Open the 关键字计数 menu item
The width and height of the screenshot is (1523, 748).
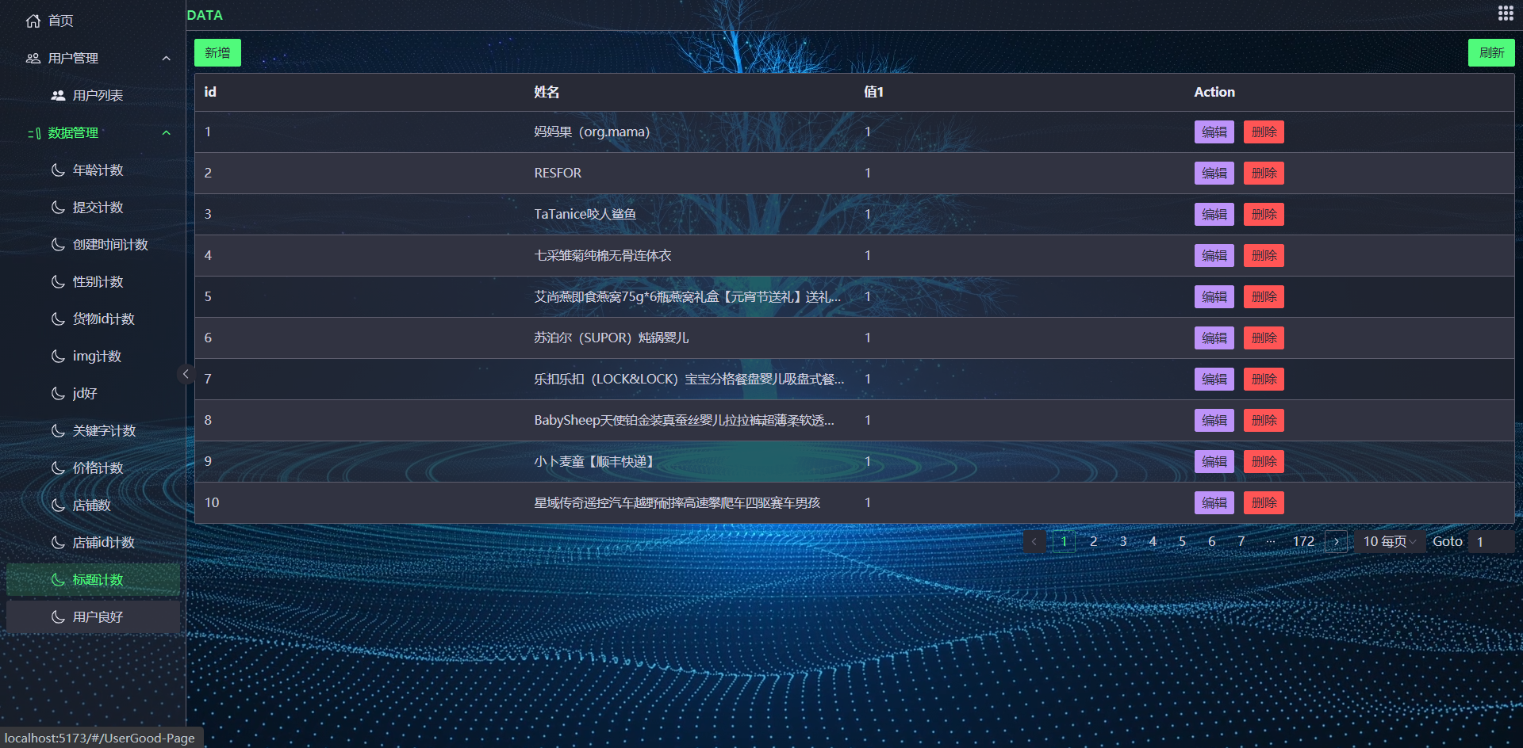point(93,430)
